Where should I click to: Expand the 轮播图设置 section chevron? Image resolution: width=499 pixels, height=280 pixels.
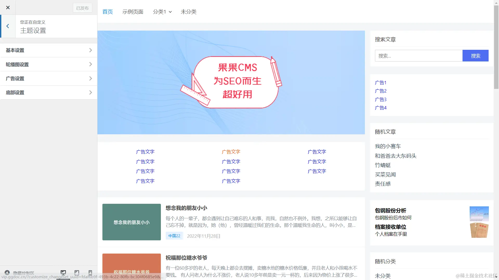[90, 64]
